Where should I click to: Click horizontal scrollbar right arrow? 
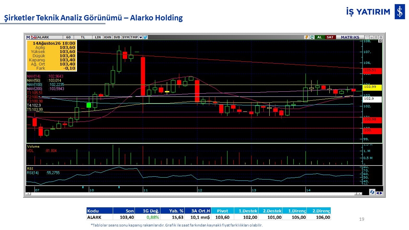[x=360, y=194]
